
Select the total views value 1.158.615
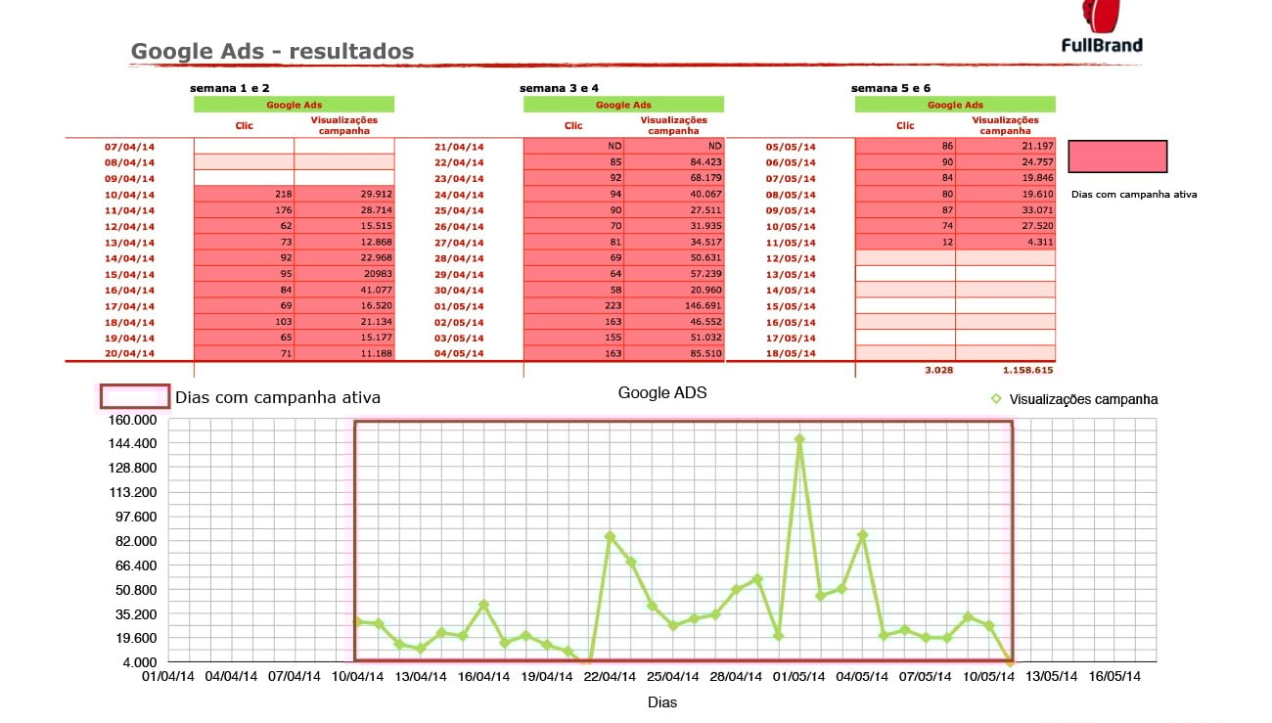1027,371
